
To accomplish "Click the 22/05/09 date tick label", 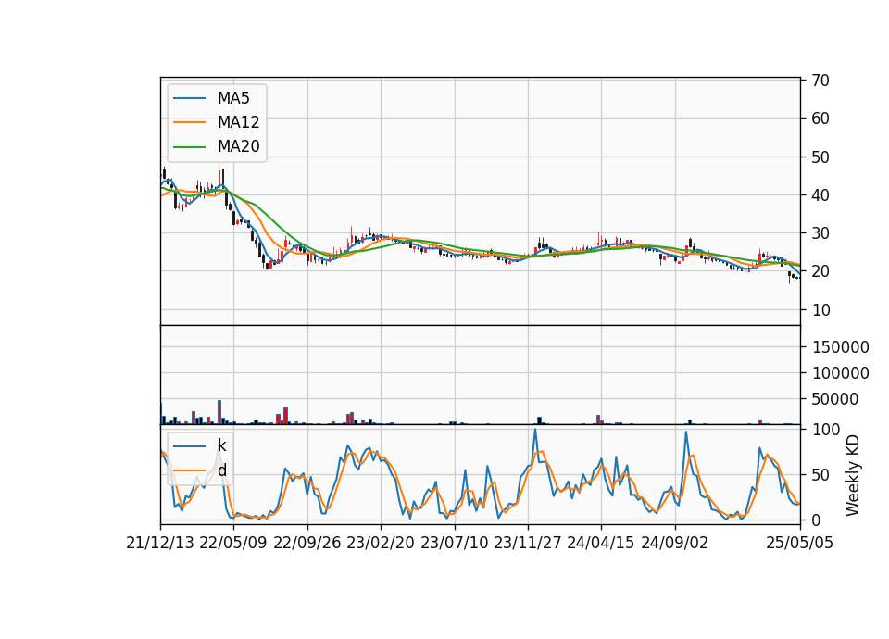I will point(233,543).
